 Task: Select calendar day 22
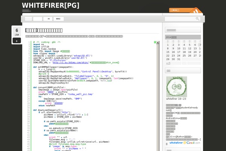pyautogui.click(x=168, y=55)
